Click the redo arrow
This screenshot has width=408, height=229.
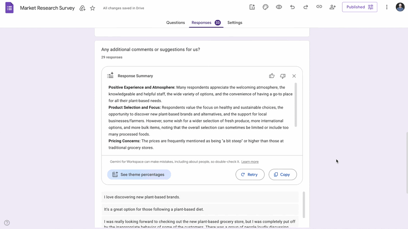pos(306,7)
